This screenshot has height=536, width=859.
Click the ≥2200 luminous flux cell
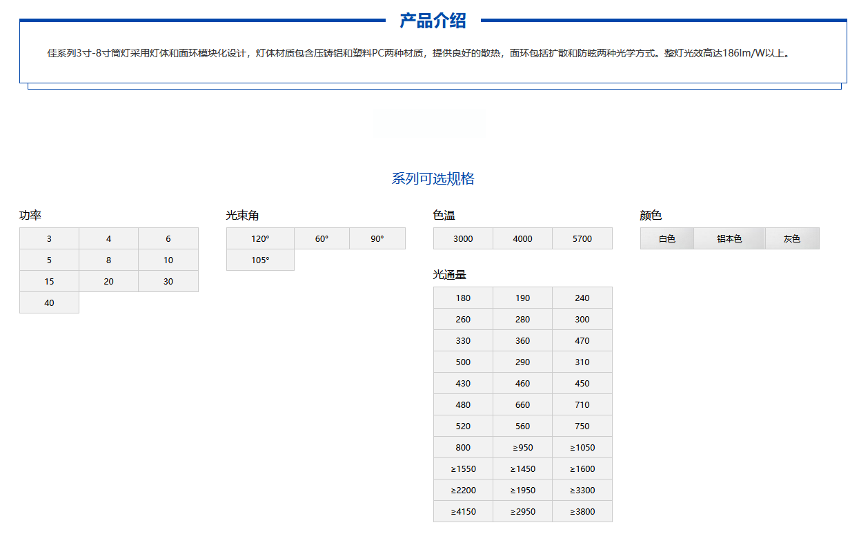(x=463, y=490)
